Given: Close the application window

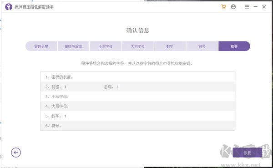Looking at the screenshot, I should pos(264,7).
